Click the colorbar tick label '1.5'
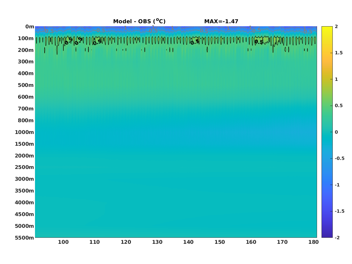The height and width of the screenshot is (264, 352). pyautogui.click(x=339, y=53)
